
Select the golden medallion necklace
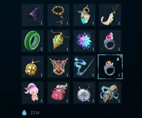pos(32,67)
